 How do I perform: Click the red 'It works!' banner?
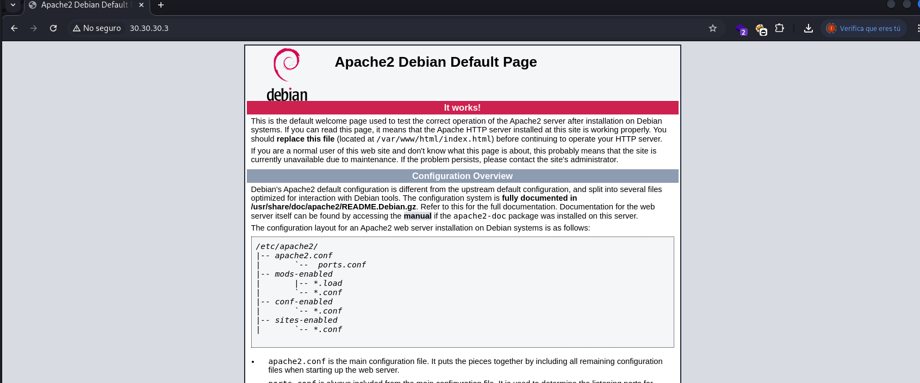[462, 107]
